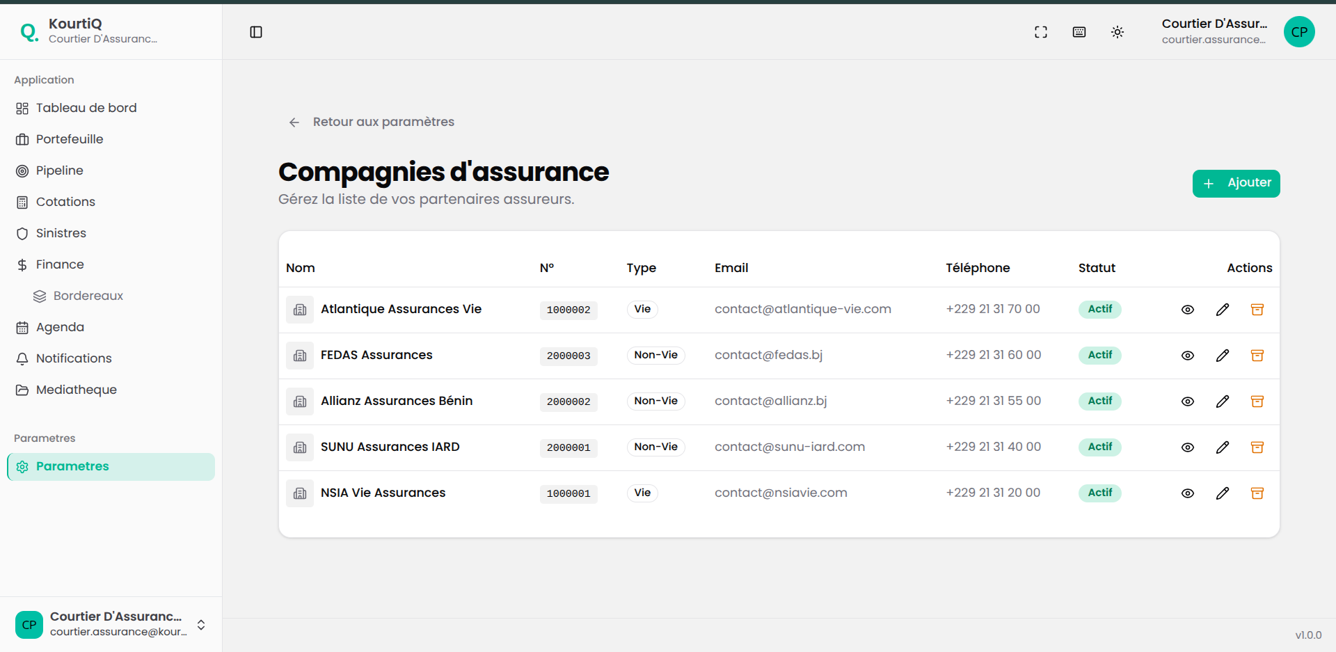Open the Parametres menu entry
The height and width of the screenshot is (652, 1336).
tap(72, 466)
